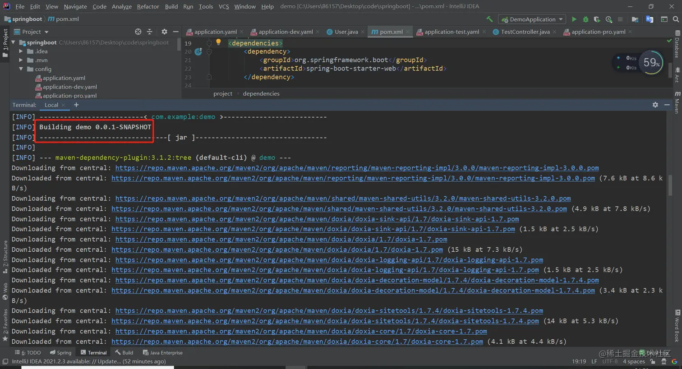Toggle the line-ending indicator LF in status bar
682x369 pixels.
click(594, 361)
